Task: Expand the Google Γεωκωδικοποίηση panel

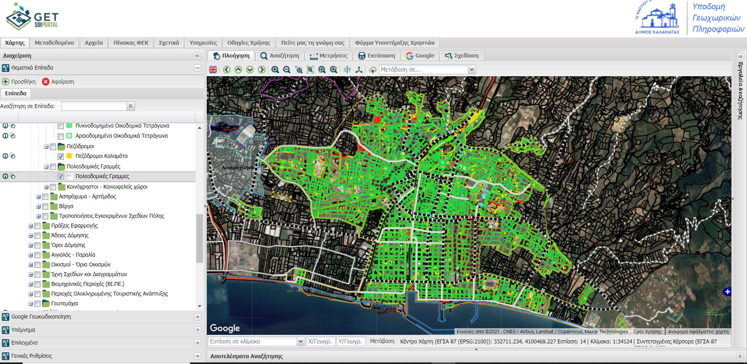Action: click(x=197, y=317)
